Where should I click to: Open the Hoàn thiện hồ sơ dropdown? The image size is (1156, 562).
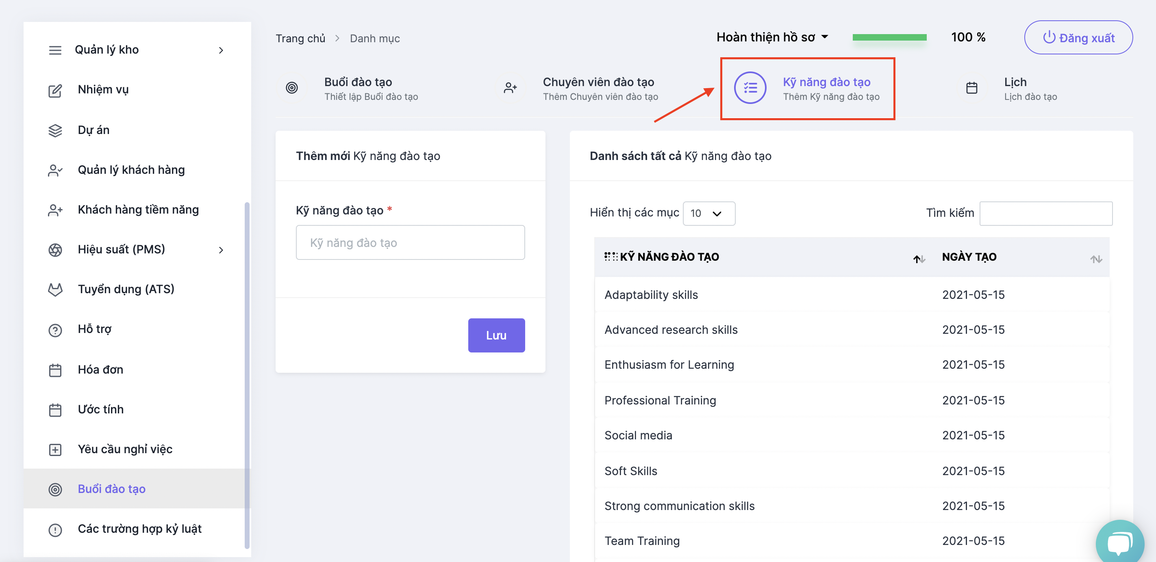click(772, 37)
